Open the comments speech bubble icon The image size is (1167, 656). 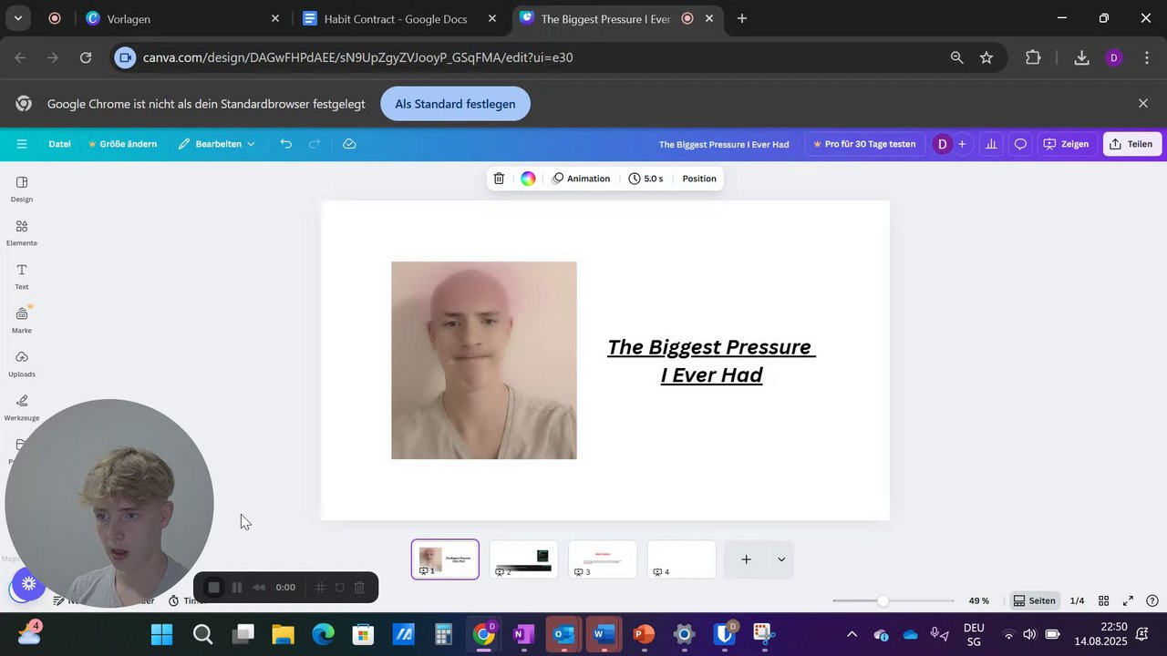[x=1020, y=144]
